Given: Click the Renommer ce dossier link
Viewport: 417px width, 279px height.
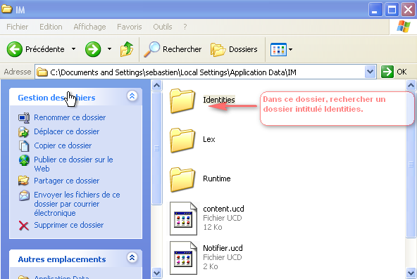Looking at the screenshot, I should point(70,117).
